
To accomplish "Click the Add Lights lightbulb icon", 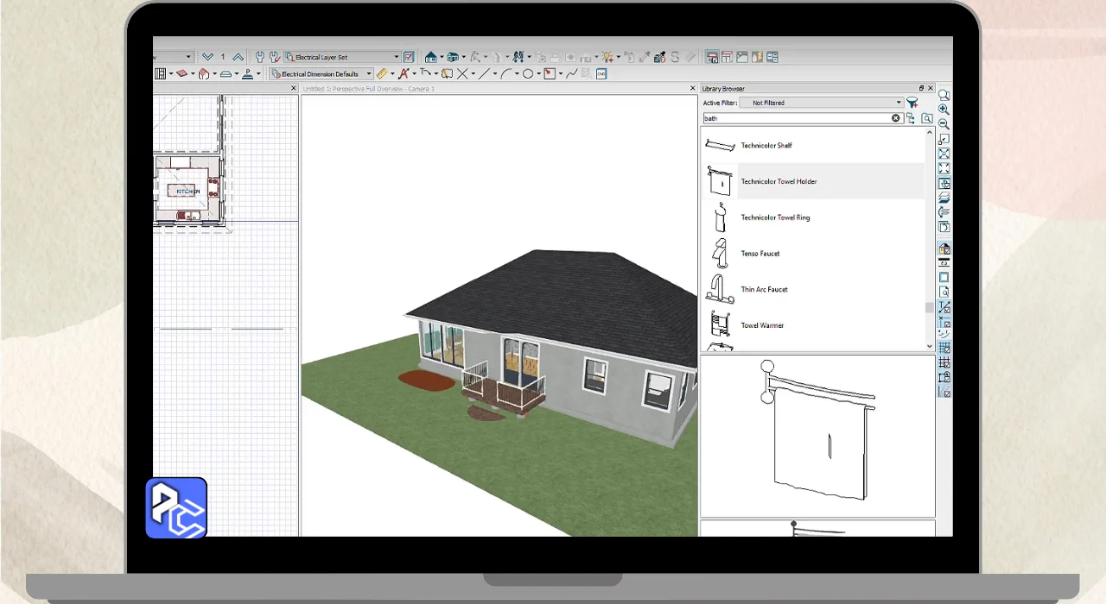I will tap(608, 57).
